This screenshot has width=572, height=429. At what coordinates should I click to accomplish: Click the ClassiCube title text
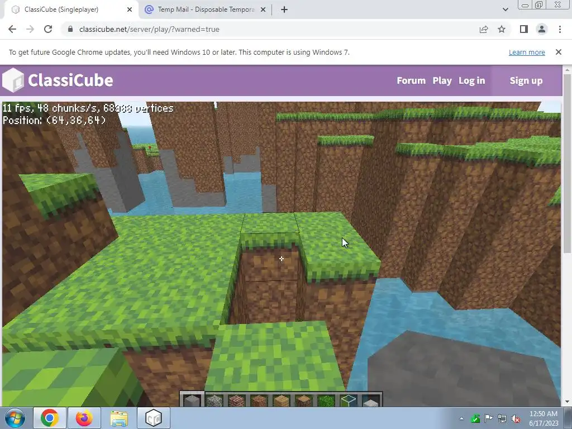point(70,80)
